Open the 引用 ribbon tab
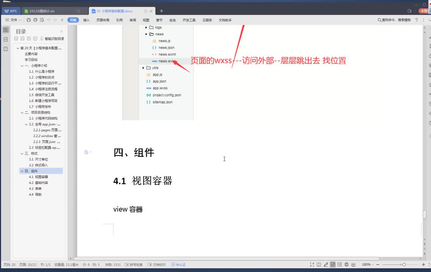 click(x=119, y=20)
